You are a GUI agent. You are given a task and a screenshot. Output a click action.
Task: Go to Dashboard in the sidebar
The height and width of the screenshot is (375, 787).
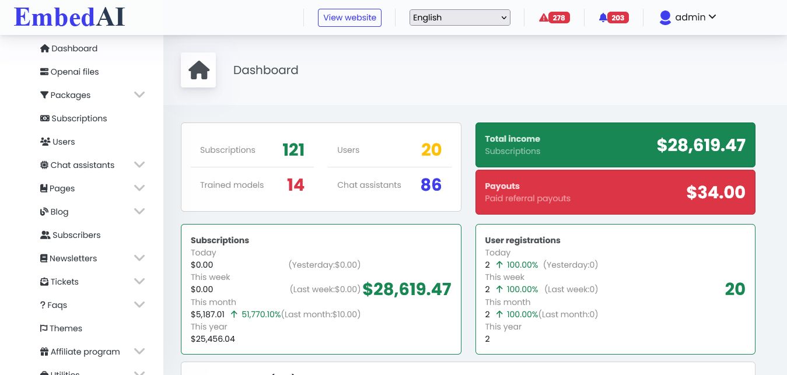pyautogui.click(x=74, y=48)
